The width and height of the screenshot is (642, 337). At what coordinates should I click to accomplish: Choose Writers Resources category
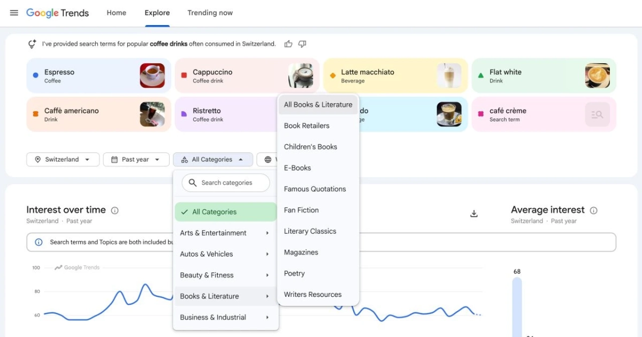(318, 294)
